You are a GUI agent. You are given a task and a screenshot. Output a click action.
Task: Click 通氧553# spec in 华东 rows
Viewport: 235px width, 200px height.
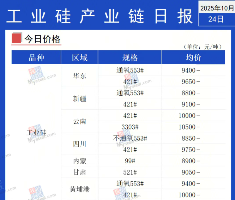coord(130,70)
